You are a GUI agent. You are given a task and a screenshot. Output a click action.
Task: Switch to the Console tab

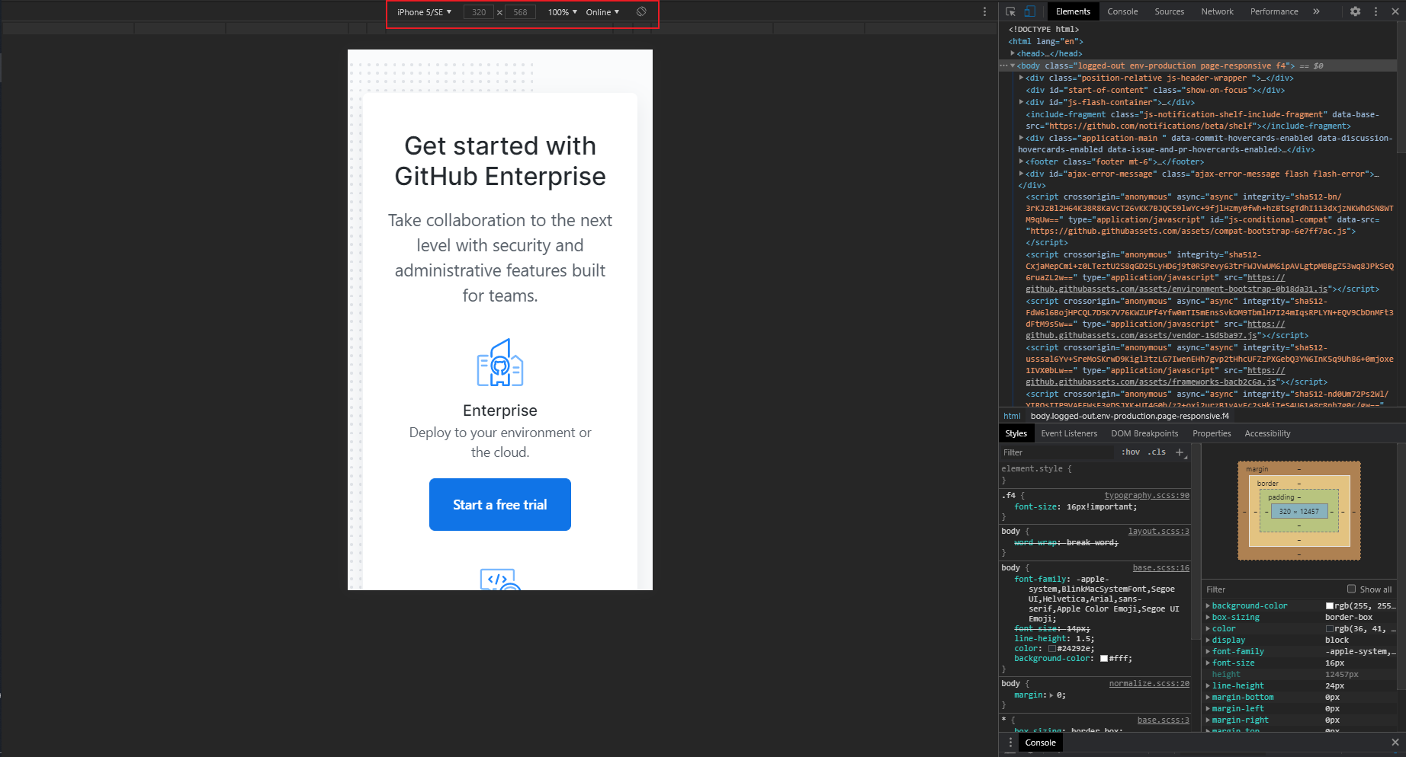pyautogui.click(x=1122, y=11)
